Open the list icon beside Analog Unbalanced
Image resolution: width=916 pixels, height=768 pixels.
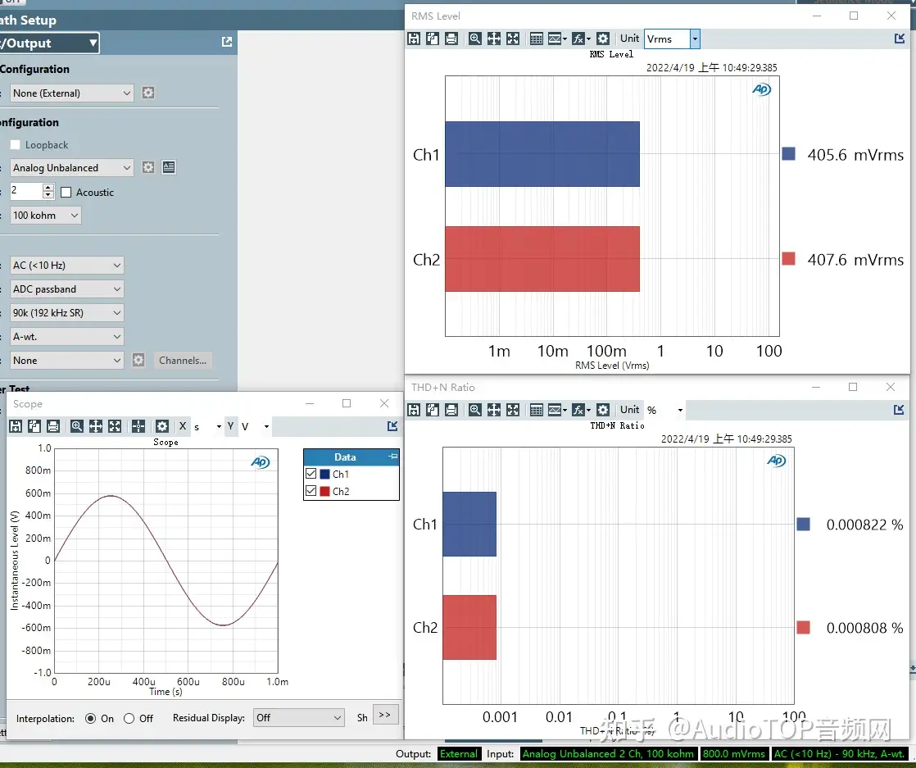coord(169,167)
